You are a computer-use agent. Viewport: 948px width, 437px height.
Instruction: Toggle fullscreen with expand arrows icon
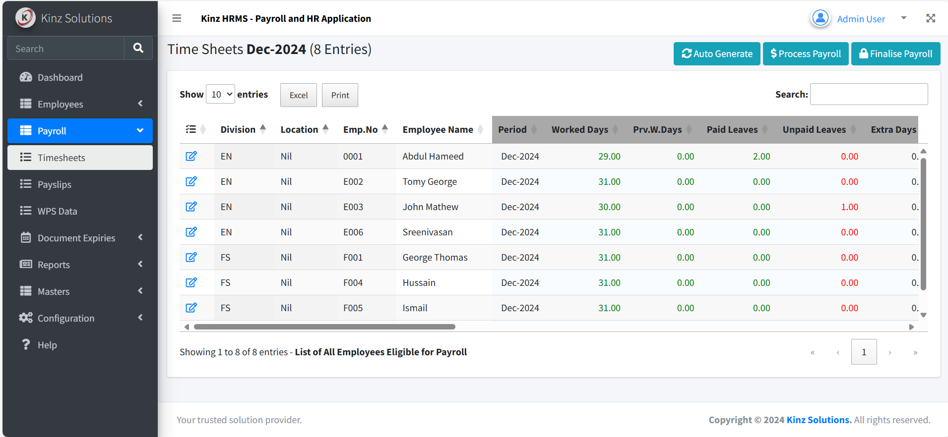click(931, 18)
